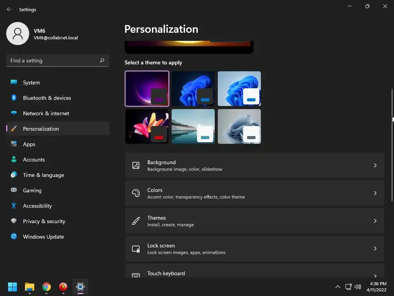Open Gaming settings category
394x296 pixels.
[58, 190]
